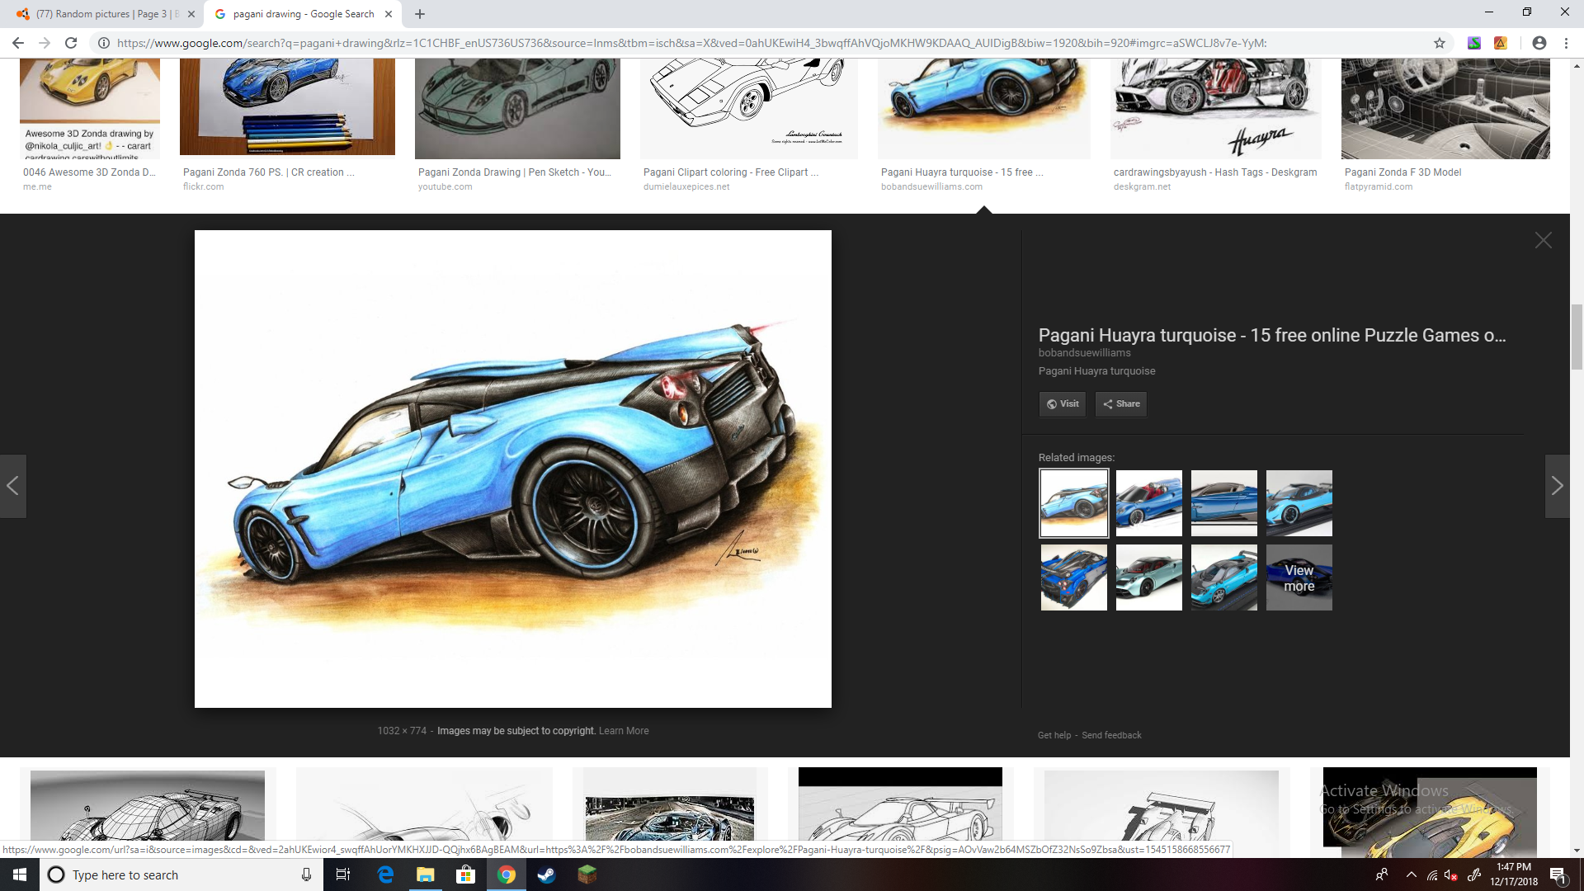Viewport: 1584px width, 891px height.
Task: Open a new browser tab
Action: coord(420,14)
